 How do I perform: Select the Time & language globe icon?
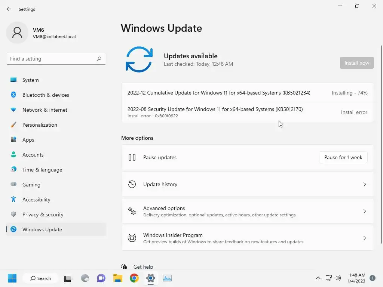13,169
